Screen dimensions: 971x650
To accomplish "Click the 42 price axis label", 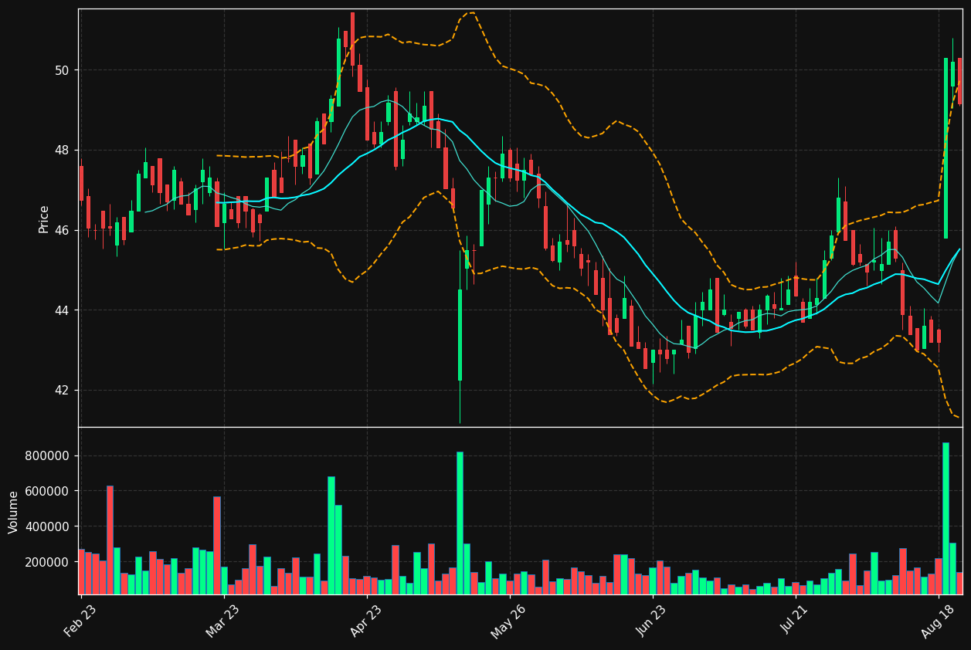I will pyautogui.click(x=62, y=390).
